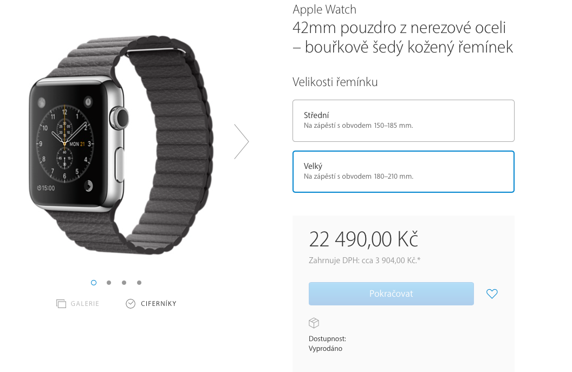Select the third gallery page dot
The height and width of the screenshot is (372, 572).
pyautogui.click(x=124, y=283)
